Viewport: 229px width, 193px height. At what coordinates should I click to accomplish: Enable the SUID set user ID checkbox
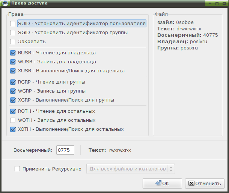pos(13,24)
